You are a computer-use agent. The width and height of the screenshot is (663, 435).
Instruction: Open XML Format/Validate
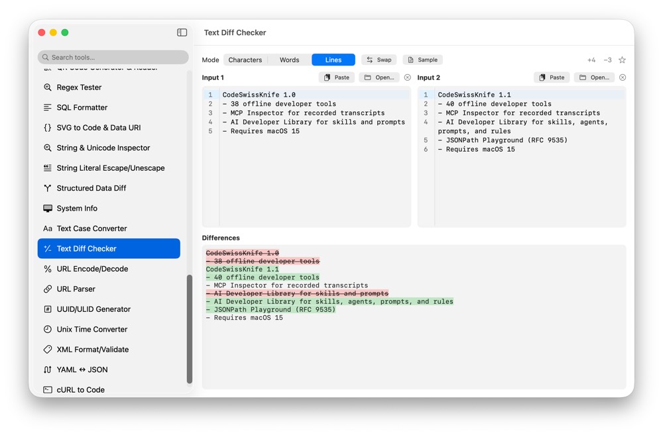click(109, 350)
